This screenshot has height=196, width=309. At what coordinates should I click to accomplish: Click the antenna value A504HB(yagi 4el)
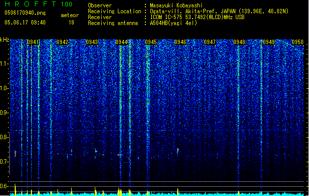[x=173, y=23]
